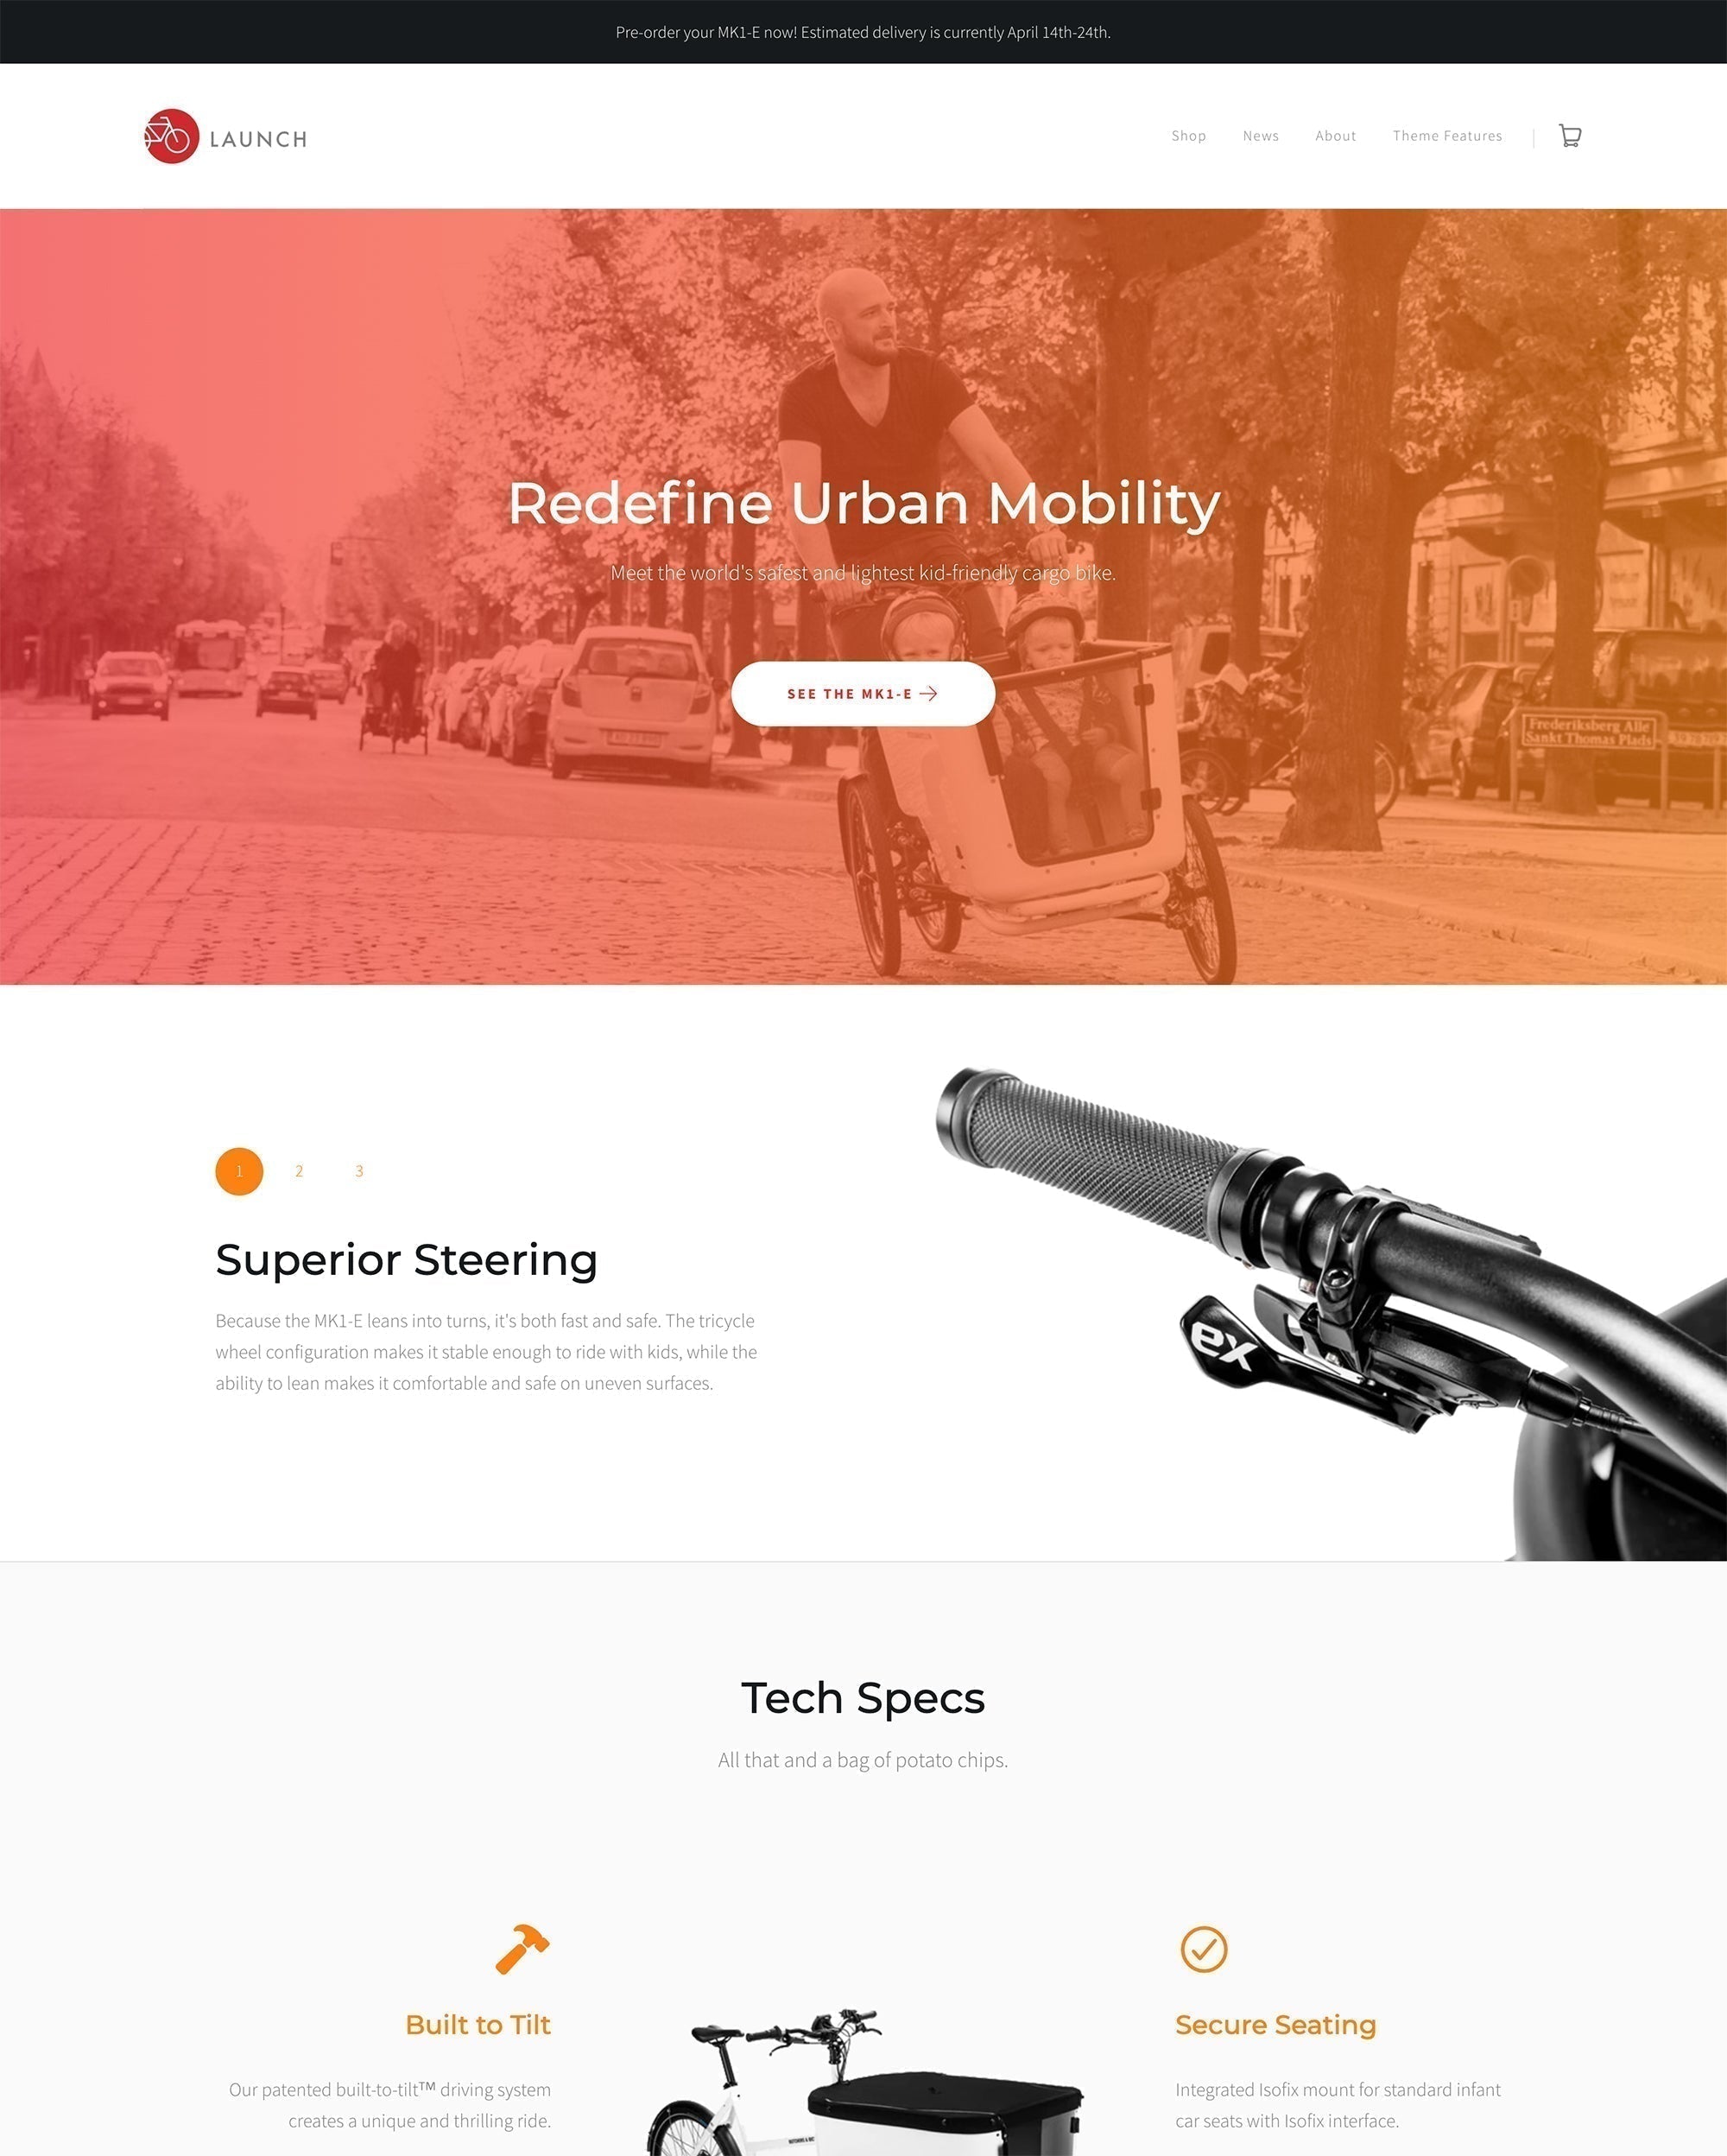Toggle visibility of hero banner overlay
This screenshot has width=1727, height=2156.
pos(863,601)
